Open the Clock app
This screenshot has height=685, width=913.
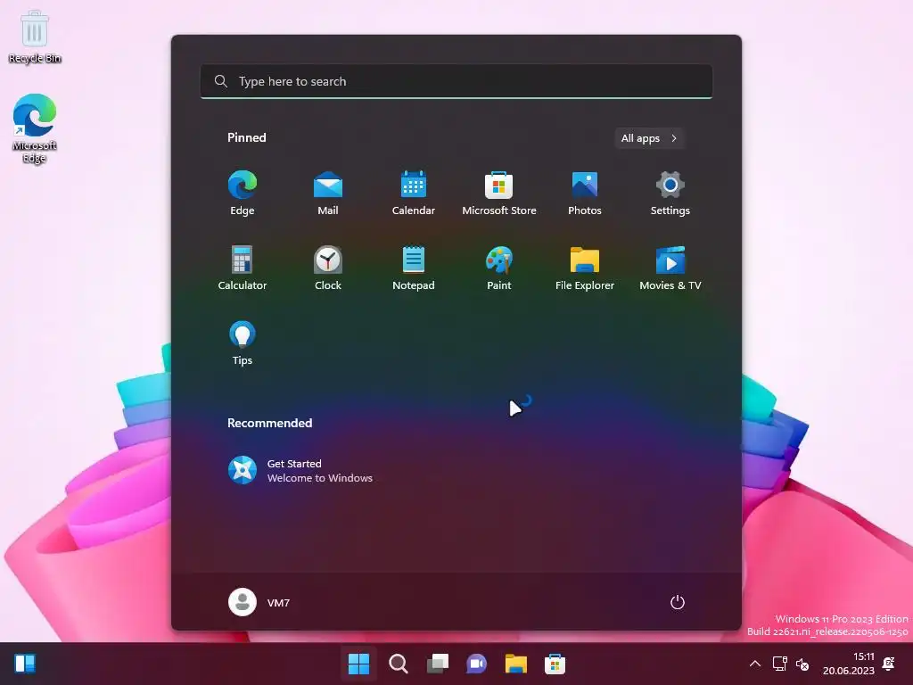coord(328,268)
